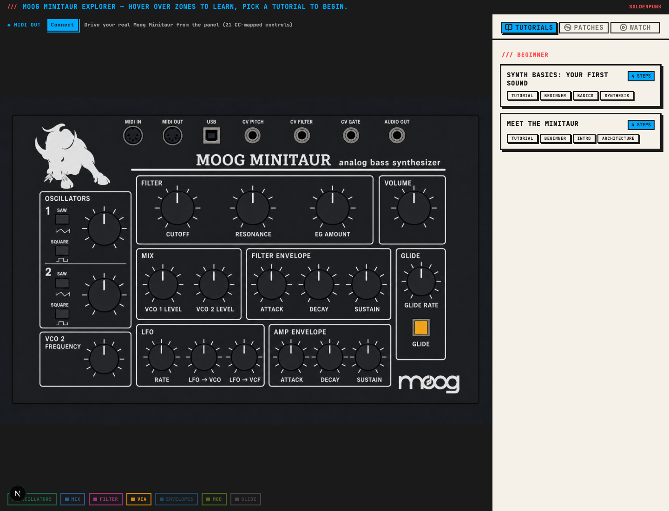Viewport: 669px width, 511px height.
Task: Click the USB port
Action: click(x=211, y=135)
